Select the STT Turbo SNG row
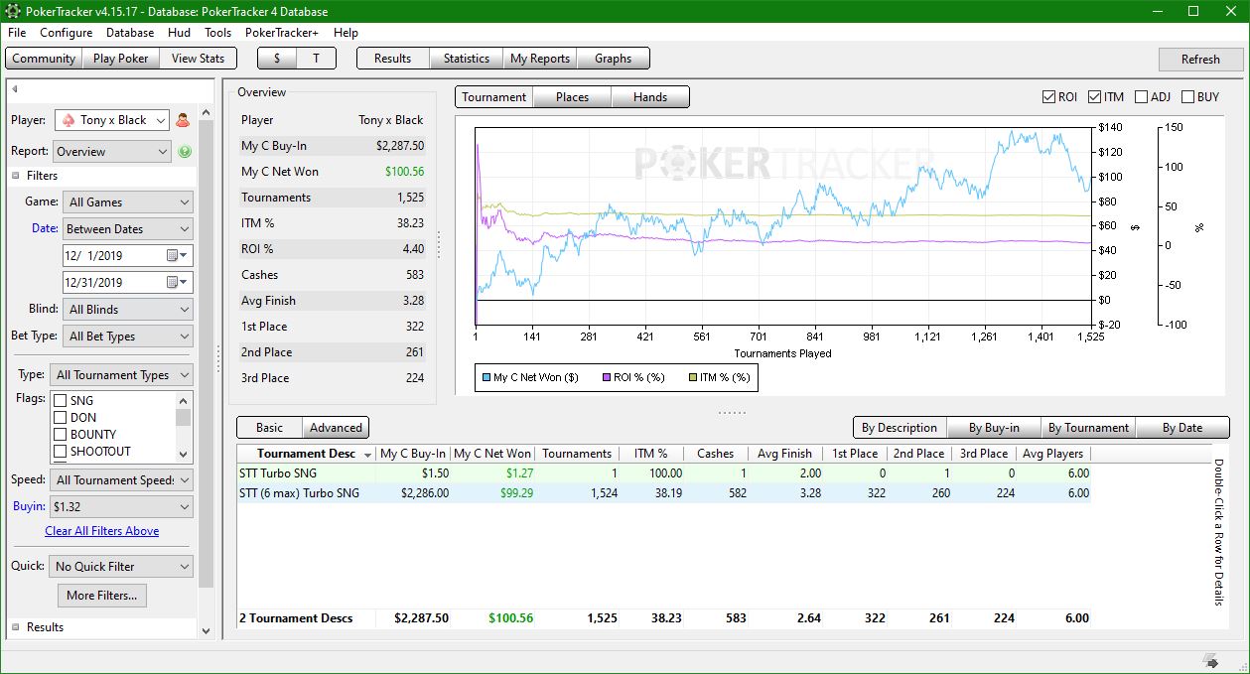This screenshot has width=1250, height=674. pos(663,473)
